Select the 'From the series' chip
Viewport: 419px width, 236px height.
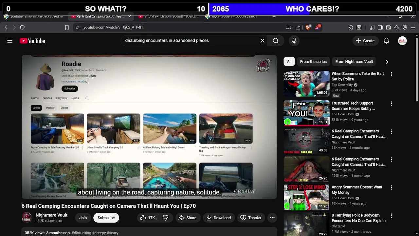click(313, 62)
